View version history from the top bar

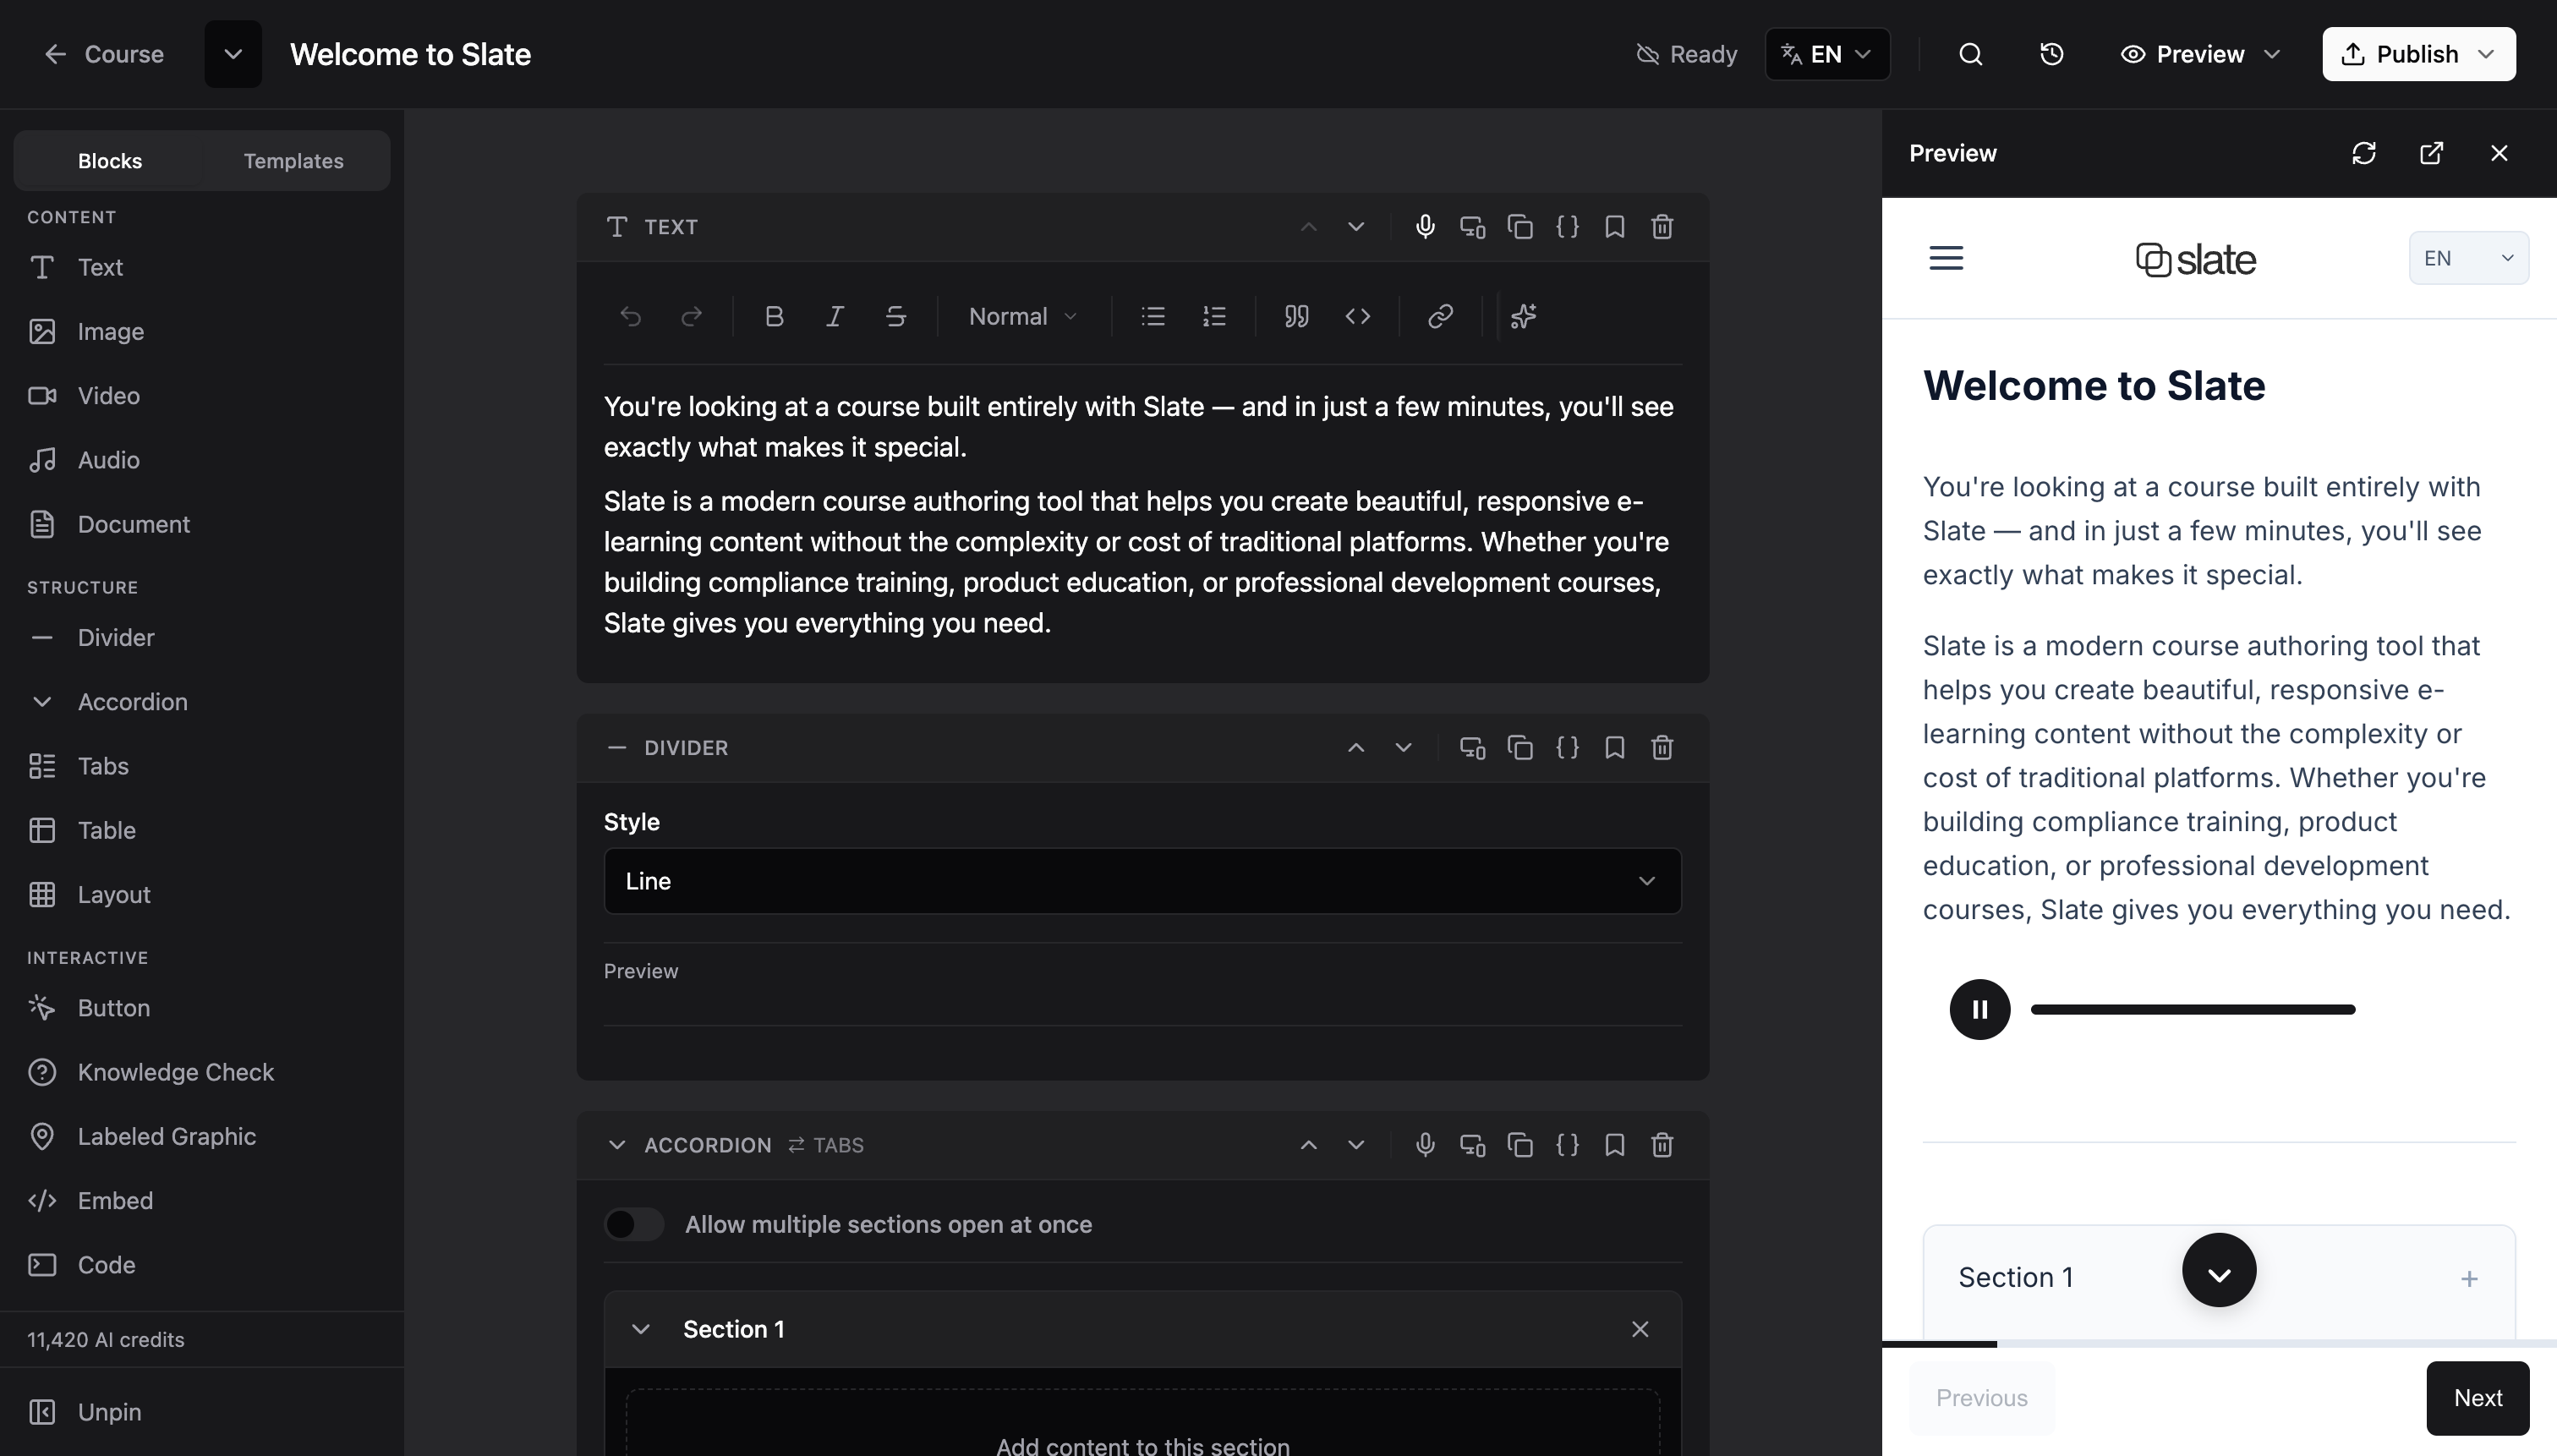coord(2051,54)
